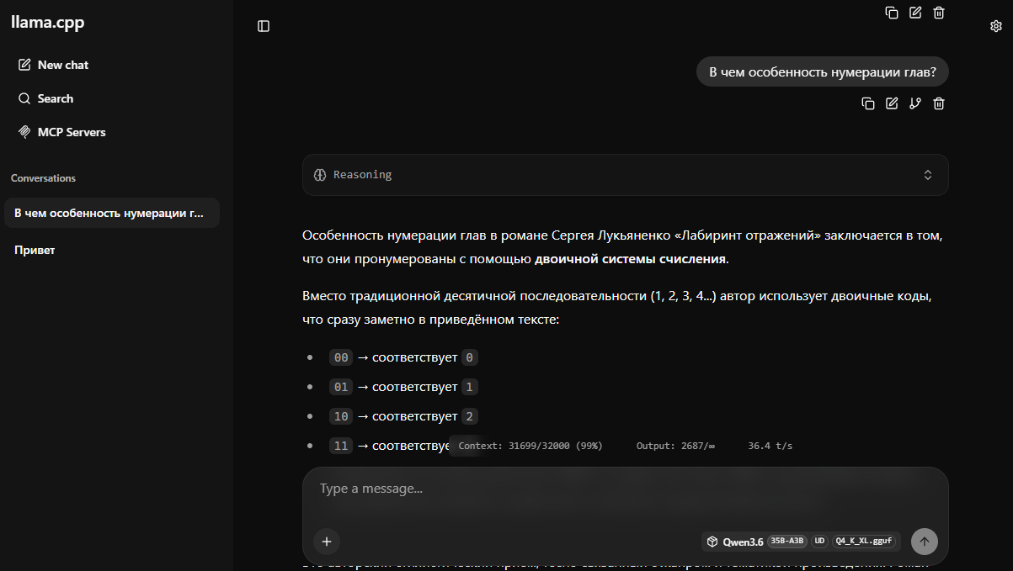Send the message with the arrow button
The height and width of the screenshot is (571, 1013).
pos(925,542)
